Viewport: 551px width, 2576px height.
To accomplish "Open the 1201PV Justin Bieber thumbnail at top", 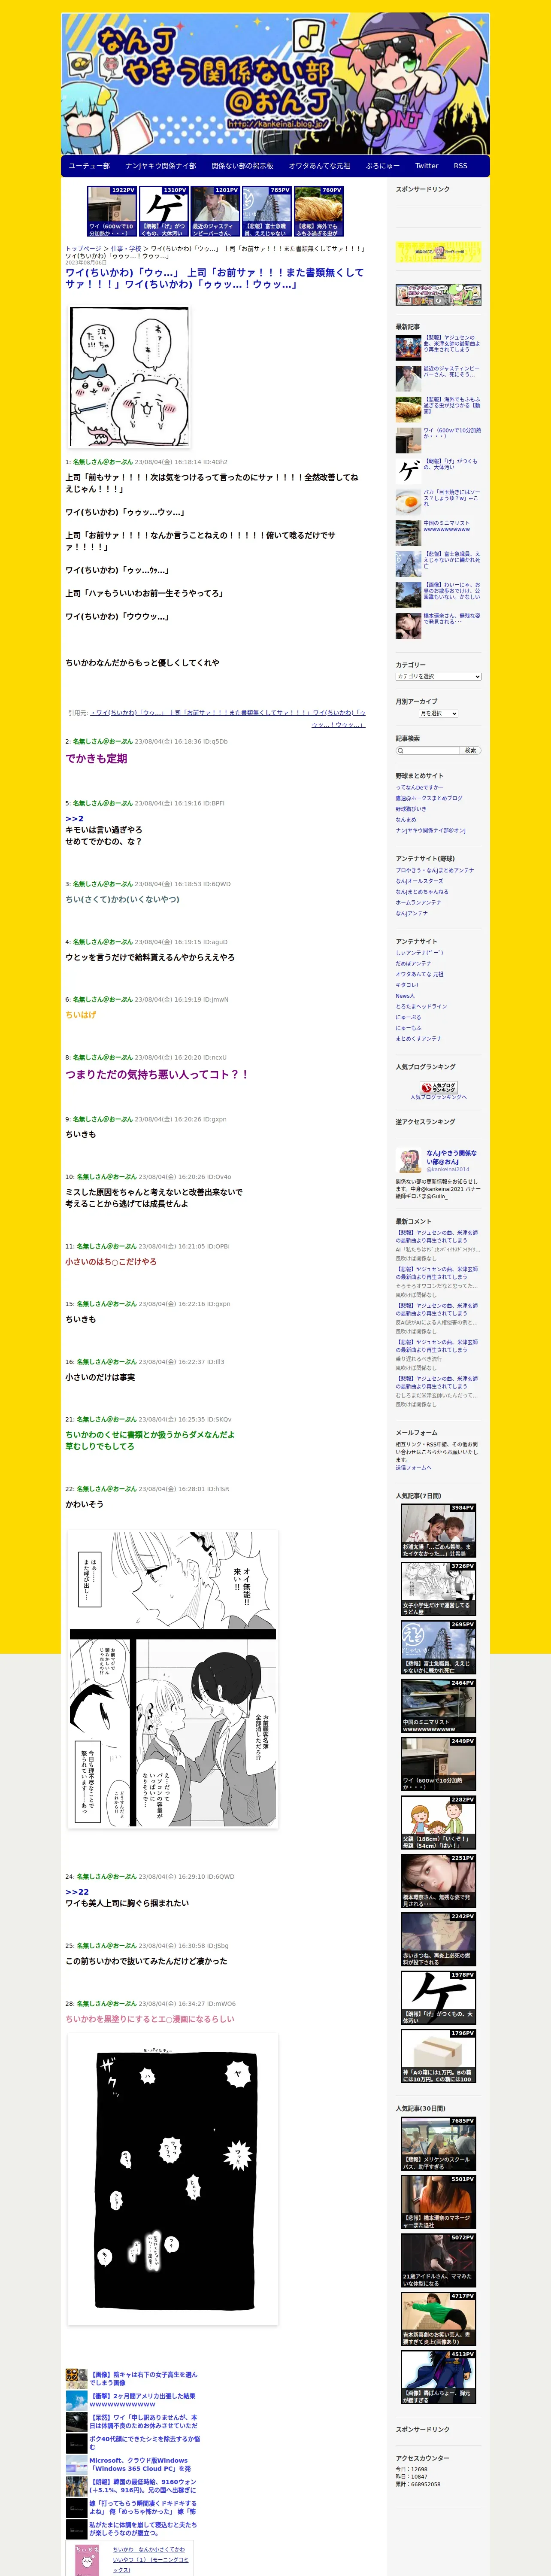I will (x=215, y=211).
